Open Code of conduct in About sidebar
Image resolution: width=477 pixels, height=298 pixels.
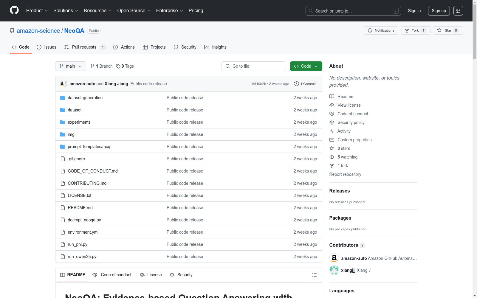(x=353, y=114)
